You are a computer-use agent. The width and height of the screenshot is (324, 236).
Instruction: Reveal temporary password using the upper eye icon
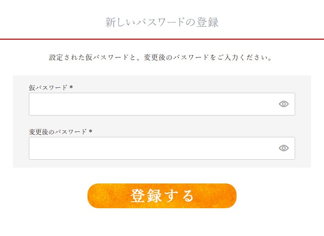[x=284, y=104]
